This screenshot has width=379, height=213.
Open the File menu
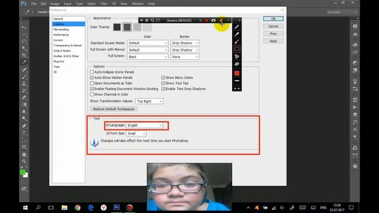tap(34, 4)
